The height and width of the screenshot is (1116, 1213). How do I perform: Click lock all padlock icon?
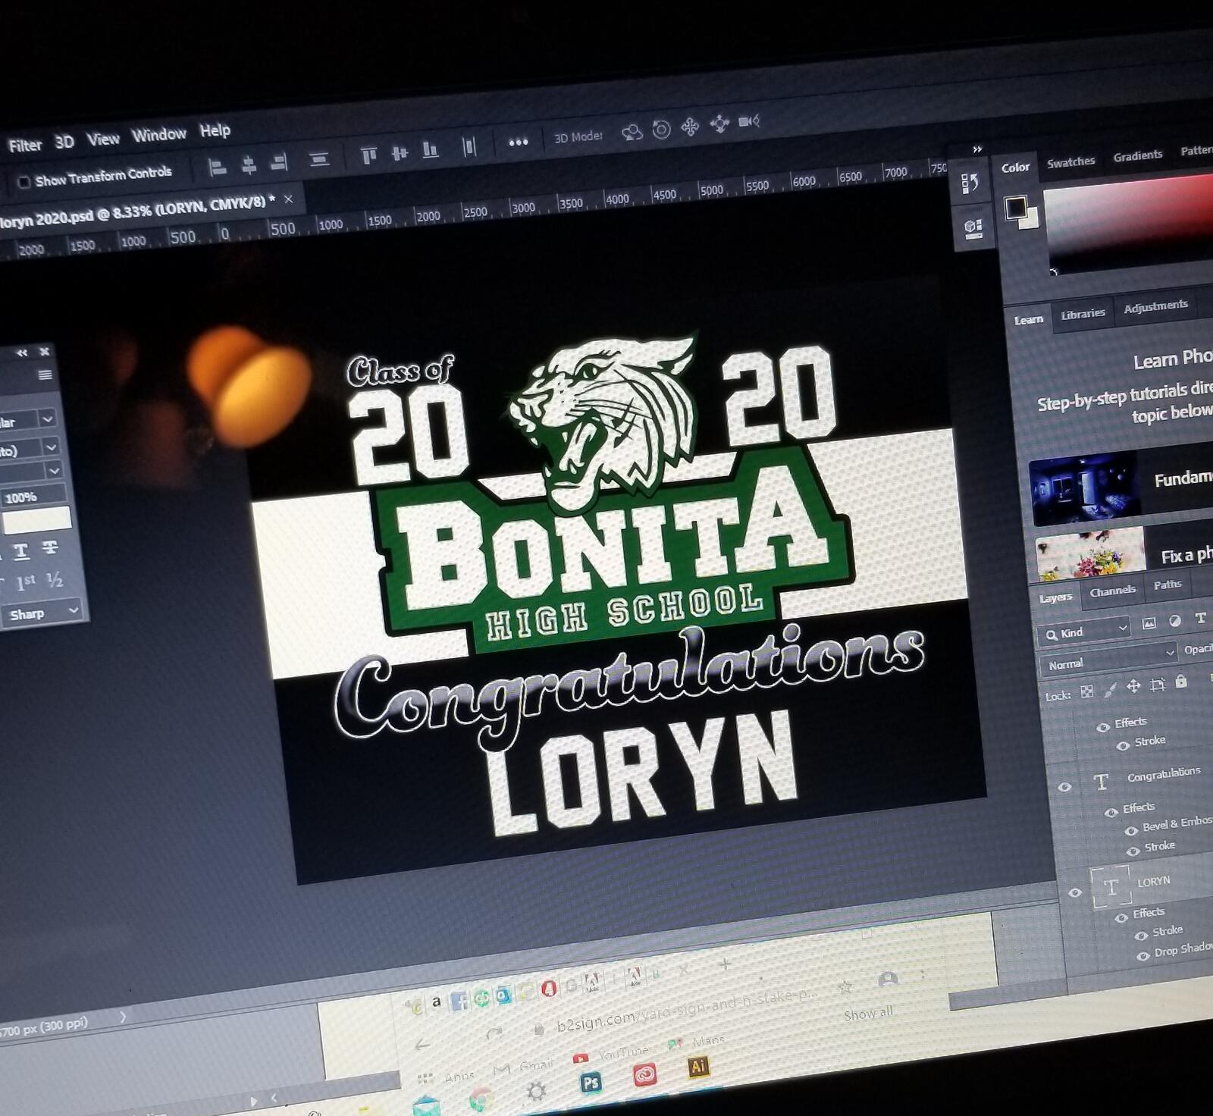pos(1180,682)
